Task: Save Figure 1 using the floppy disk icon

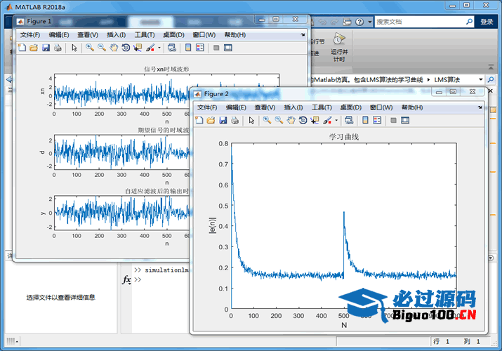Action: [46, 48]
